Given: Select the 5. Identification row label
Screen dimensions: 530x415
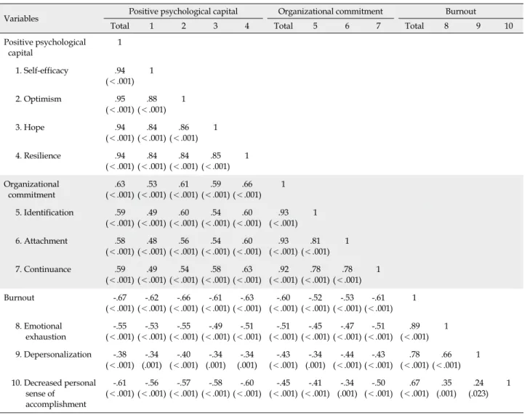Looking at the screenshot, I should coord(44,213).
